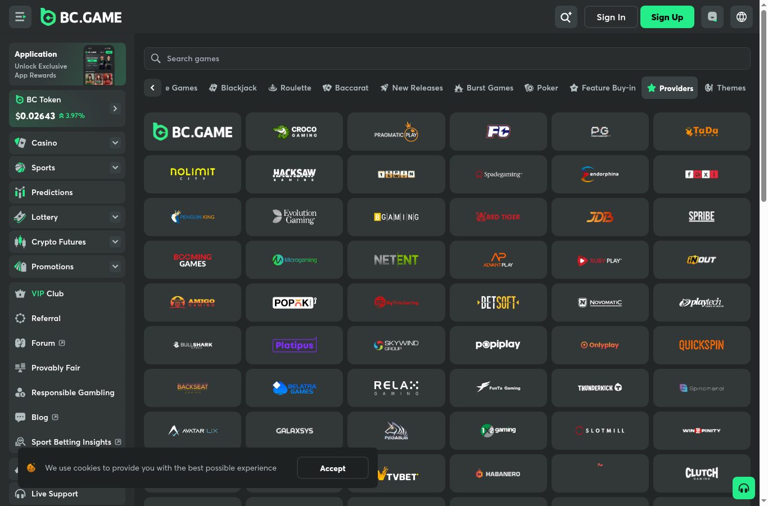Open the chat icon in header
This screenshot has height=506, width=768.
pyautogui.click(x=712, y=17)
